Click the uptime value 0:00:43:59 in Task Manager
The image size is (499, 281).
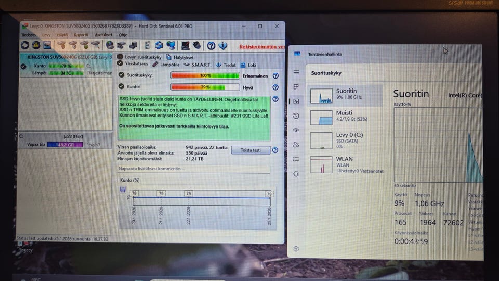411,241
